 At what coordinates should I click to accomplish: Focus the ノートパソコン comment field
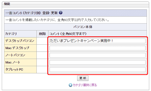click(97, 55)
